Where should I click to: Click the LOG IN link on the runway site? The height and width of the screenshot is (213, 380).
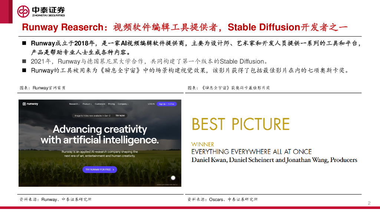pyautogui.click(x=151, y=104)
